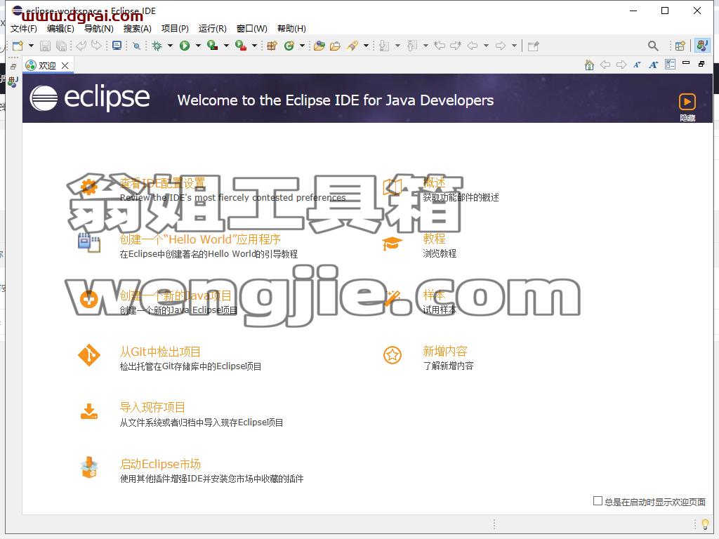The width and height of the screenshot is (719, 539).
Task: Open the Terminal console toolbar icon
Action: pos(117,46)
